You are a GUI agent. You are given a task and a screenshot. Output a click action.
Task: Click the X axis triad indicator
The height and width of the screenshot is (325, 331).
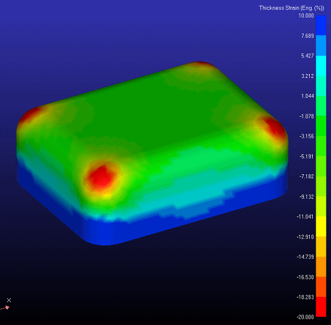(x=9, y=300)
